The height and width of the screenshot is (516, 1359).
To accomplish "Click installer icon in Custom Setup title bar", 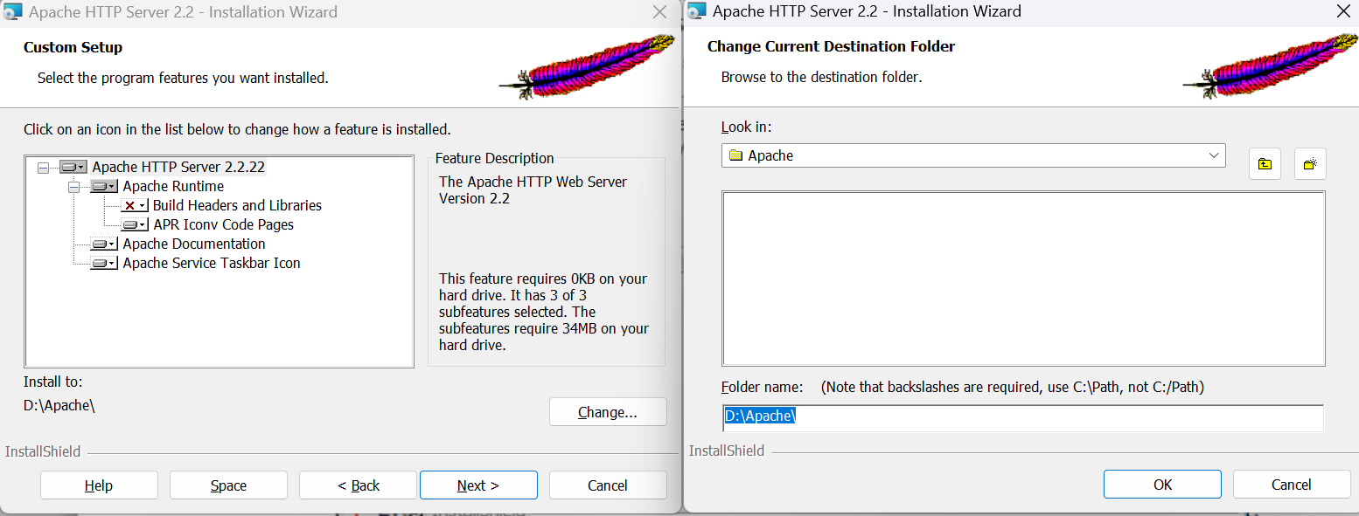I will [x=13, y=12].
